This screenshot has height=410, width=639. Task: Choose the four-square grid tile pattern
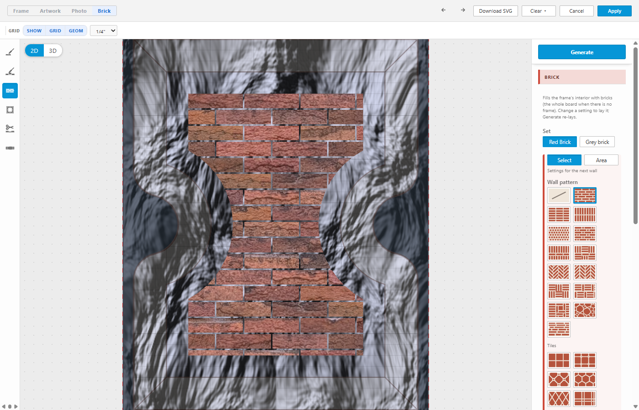[559, 360]
